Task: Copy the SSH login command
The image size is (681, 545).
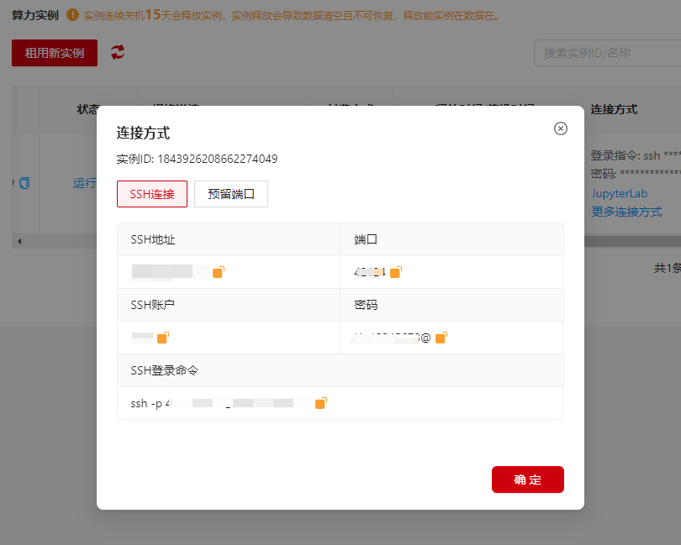Action: coord(321,403)
